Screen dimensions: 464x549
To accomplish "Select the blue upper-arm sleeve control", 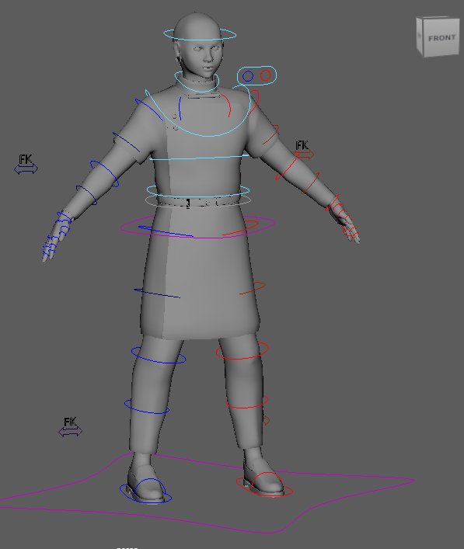I will pos(126,142).
